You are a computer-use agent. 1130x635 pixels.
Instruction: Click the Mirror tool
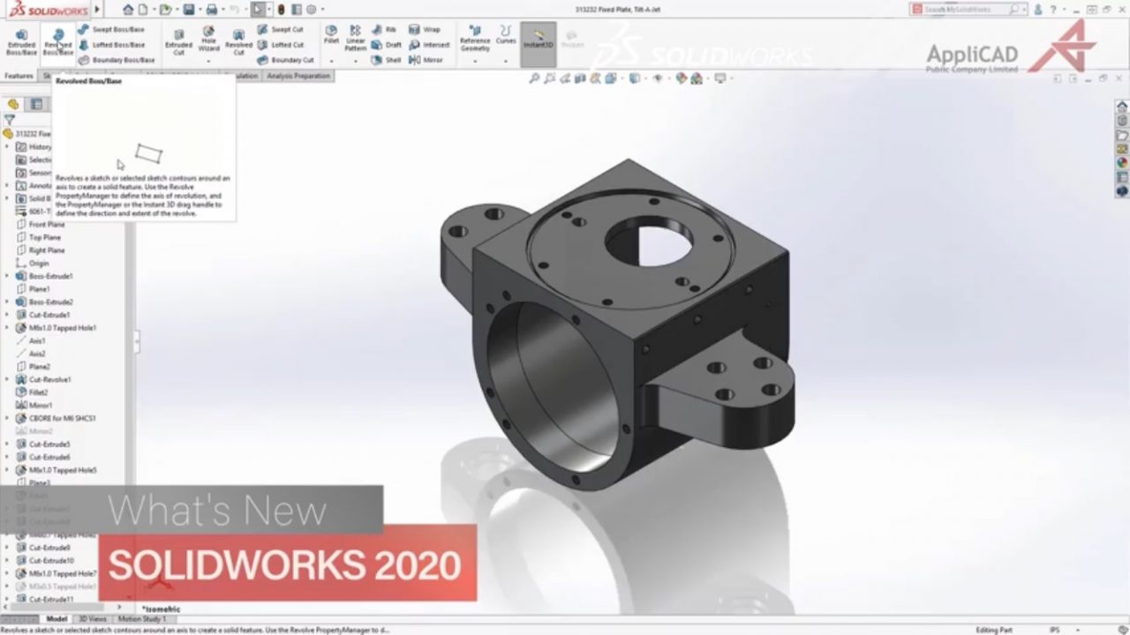click(426, 60)
